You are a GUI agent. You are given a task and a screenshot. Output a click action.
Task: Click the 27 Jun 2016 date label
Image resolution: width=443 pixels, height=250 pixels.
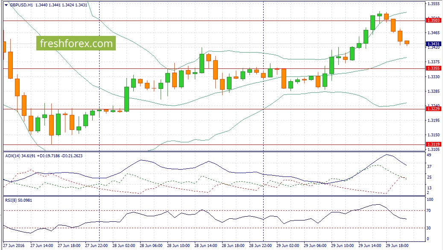14,246
